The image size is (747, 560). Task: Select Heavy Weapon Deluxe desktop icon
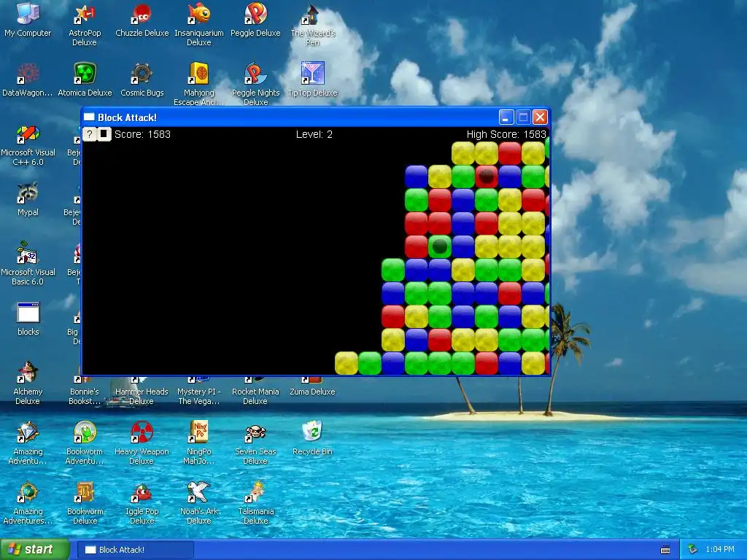[x=142, y=443]
